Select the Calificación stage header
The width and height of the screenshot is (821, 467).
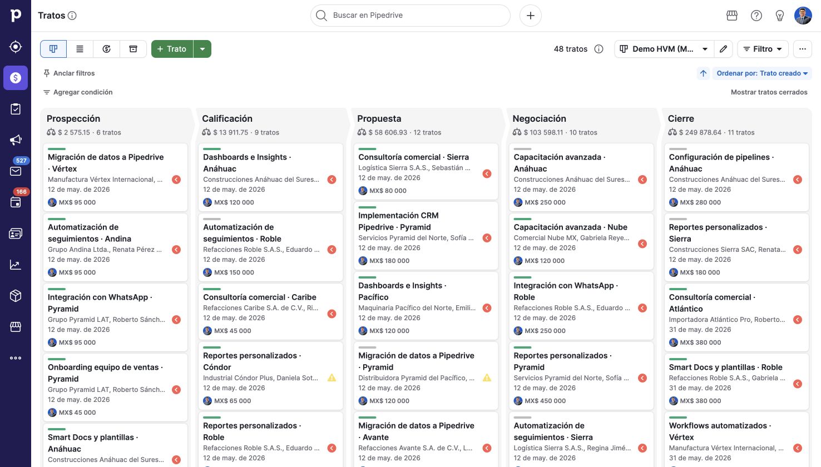(227, 118)
